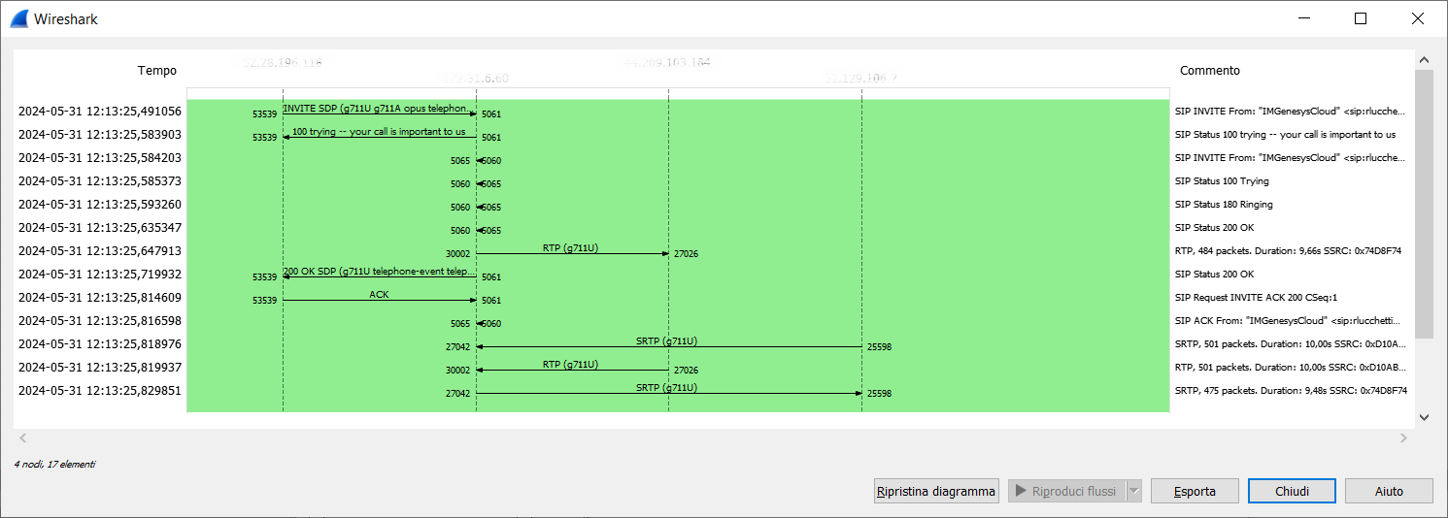Viewport: 1448px width, 518px height.
Task: Select the INVITE SDP flow arrow
Action: pos(379,113)
